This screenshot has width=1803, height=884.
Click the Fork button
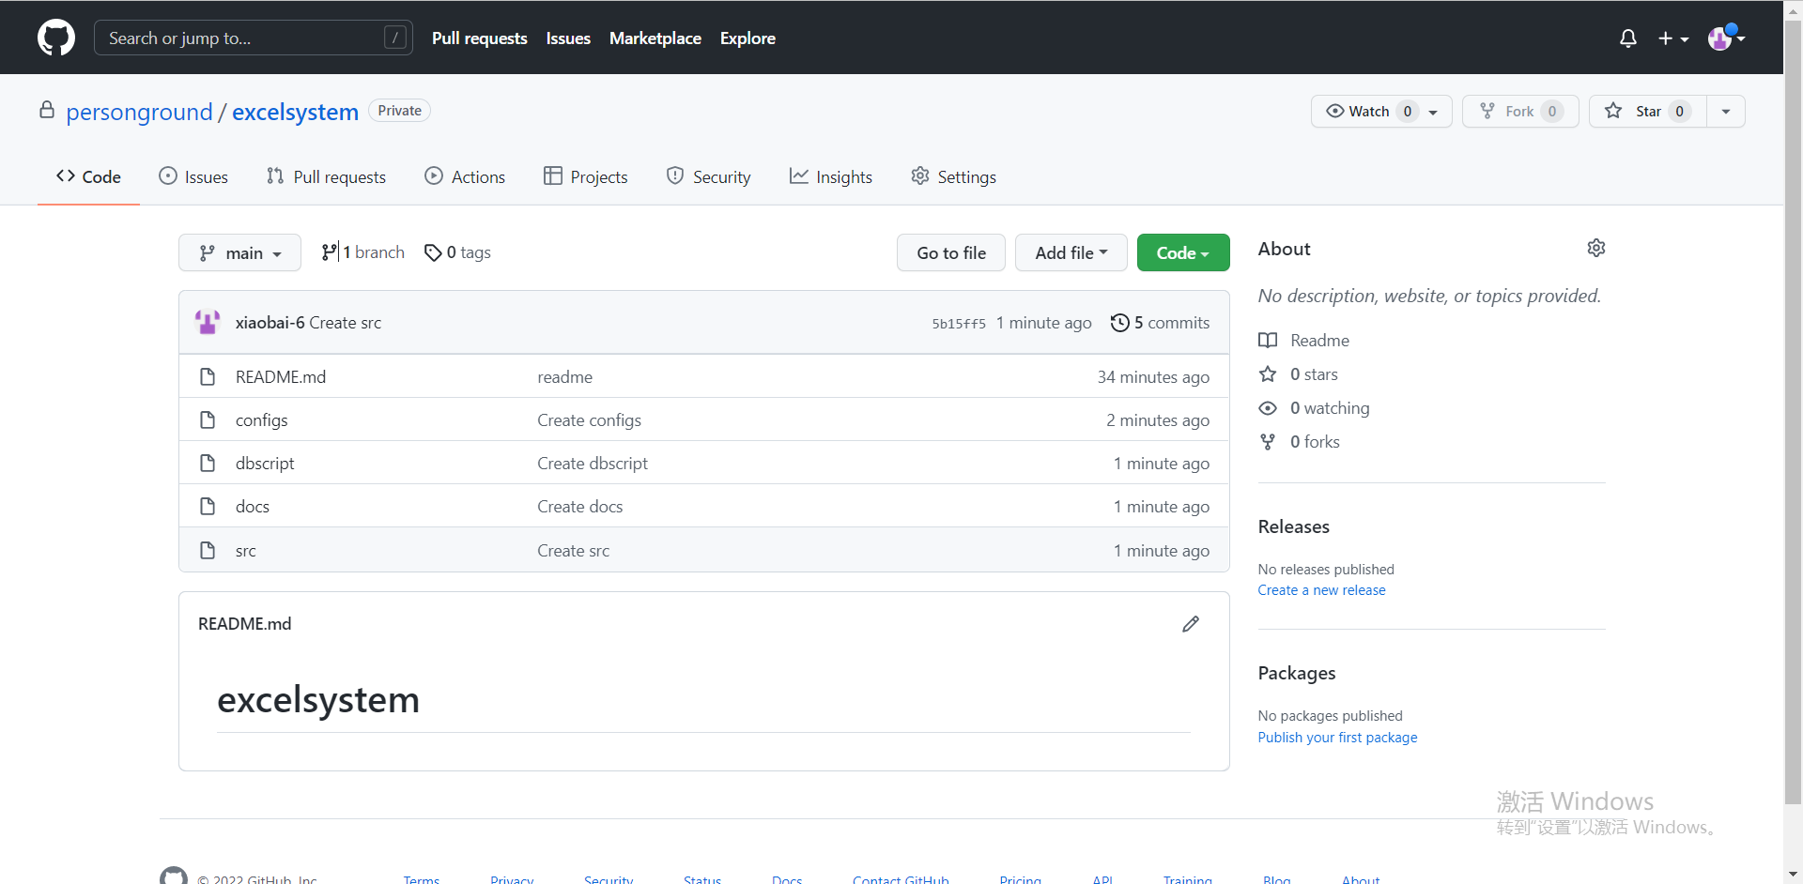(x=1520, y=111)
